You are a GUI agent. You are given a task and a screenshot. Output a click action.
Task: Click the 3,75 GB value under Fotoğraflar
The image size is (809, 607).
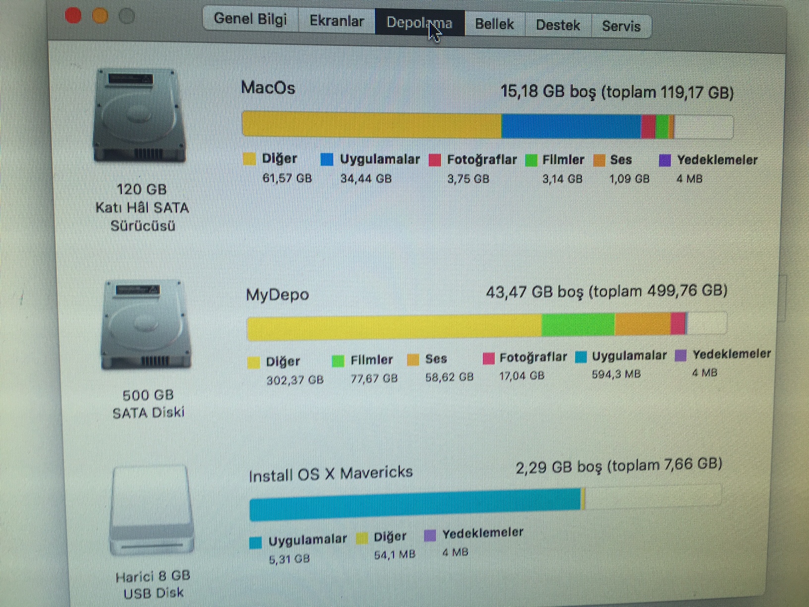click(468, 179)
